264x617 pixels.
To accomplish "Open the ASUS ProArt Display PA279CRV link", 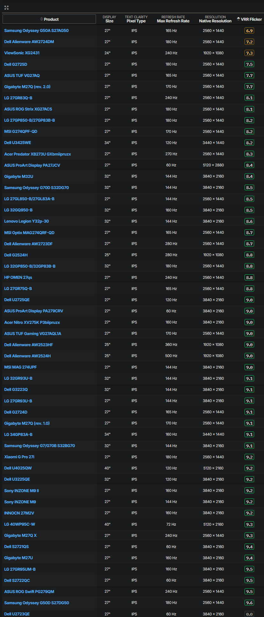I will [33, 311].
